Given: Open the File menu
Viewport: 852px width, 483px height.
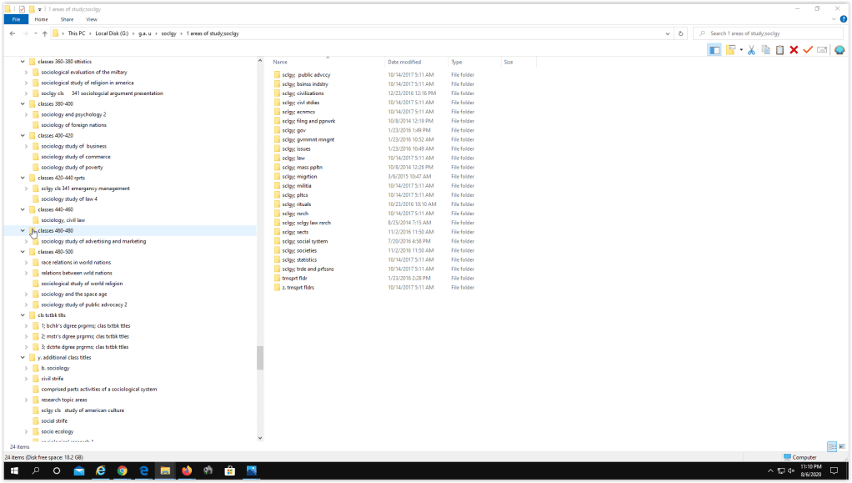Looking at the screenshot, I should point(15,19).
